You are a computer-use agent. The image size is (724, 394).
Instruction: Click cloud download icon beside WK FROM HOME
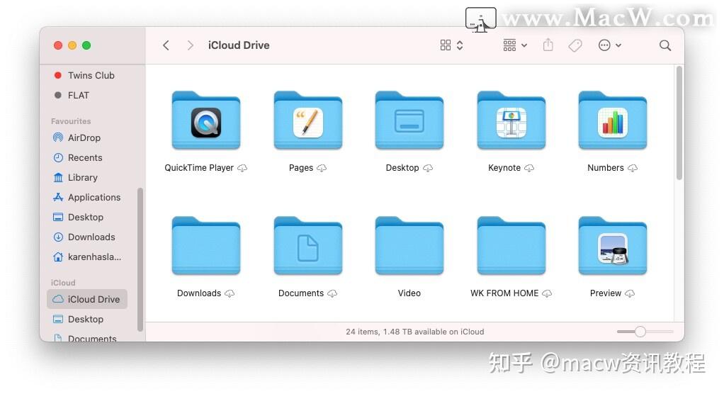coord(547,293)
